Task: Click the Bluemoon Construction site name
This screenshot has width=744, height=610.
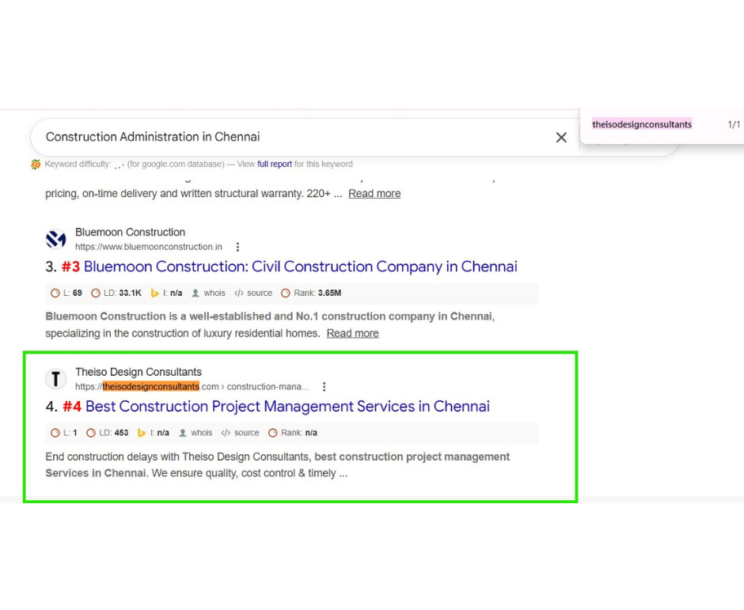Action: click(130, 232)
